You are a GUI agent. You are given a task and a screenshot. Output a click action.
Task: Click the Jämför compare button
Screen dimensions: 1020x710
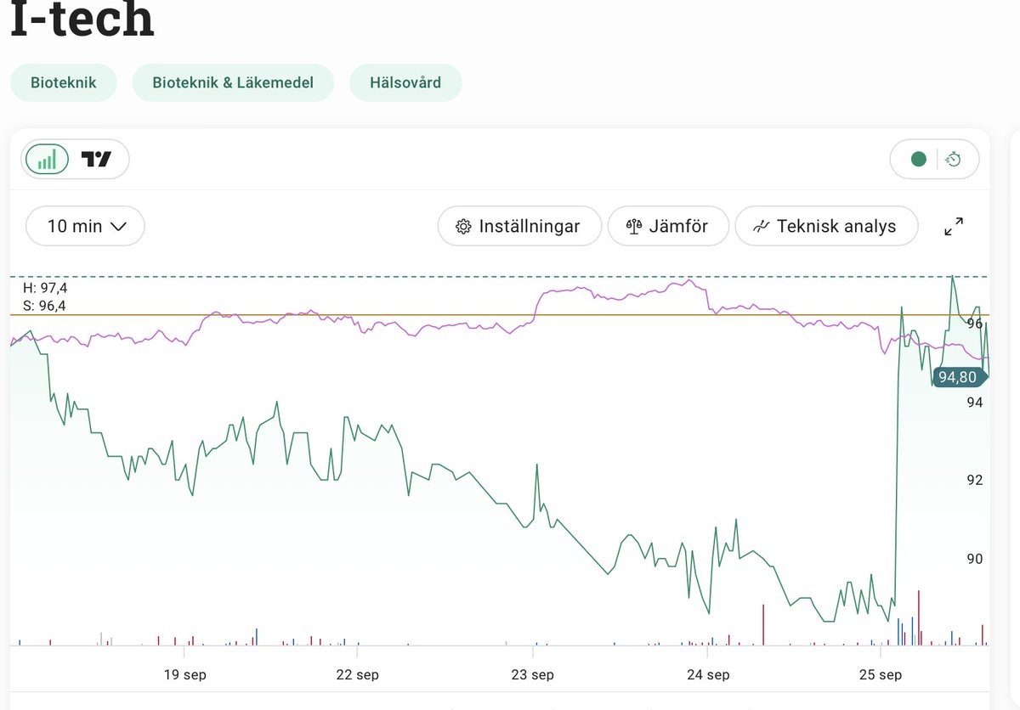(x=669, y=227)
